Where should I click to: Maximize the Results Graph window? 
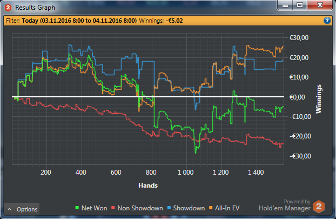pyautogui.click(x=300, y=5)
